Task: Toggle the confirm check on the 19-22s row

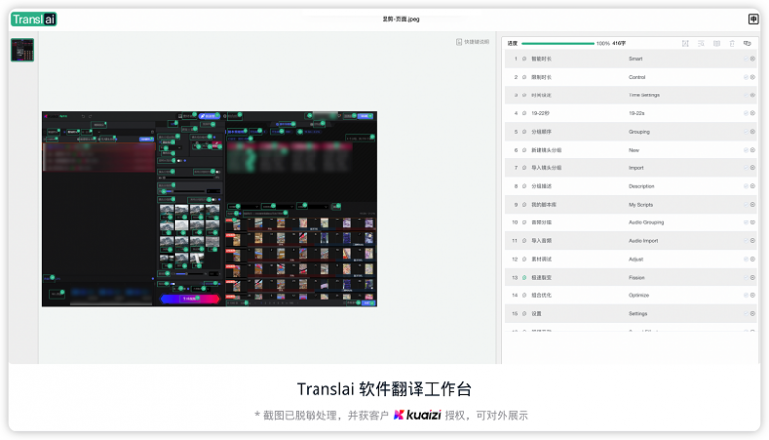Action: tap(746, 113)
